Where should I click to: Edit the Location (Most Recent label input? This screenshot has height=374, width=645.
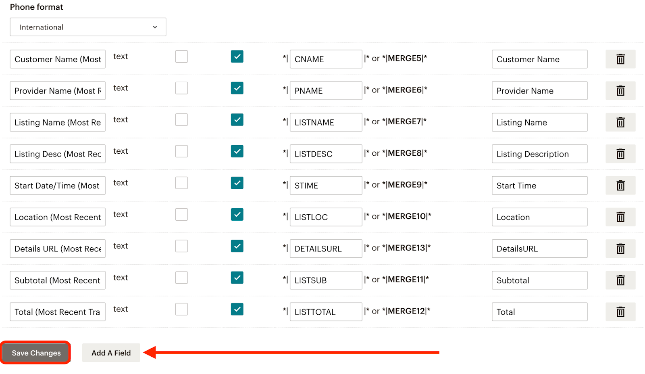(58, 217)
